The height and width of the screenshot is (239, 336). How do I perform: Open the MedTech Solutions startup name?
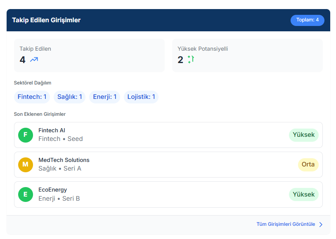tap(64, 160)
